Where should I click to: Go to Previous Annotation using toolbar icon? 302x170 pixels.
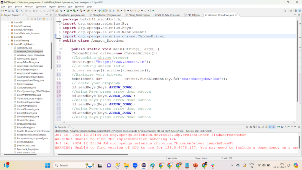pos(125,11)
